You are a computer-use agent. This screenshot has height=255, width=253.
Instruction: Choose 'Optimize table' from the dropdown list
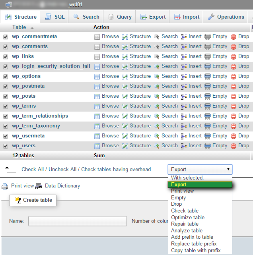tap(188, 217)
